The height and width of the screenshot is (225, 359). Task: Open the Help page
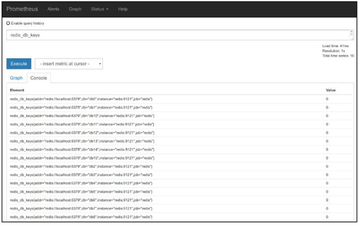[x=123, y=9]
